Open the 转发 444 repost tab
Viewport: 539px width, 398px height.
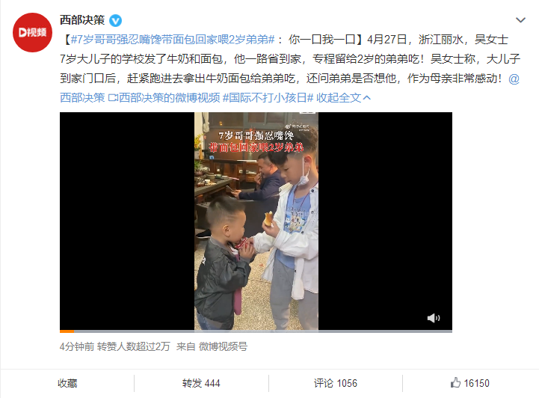(201, 383)
